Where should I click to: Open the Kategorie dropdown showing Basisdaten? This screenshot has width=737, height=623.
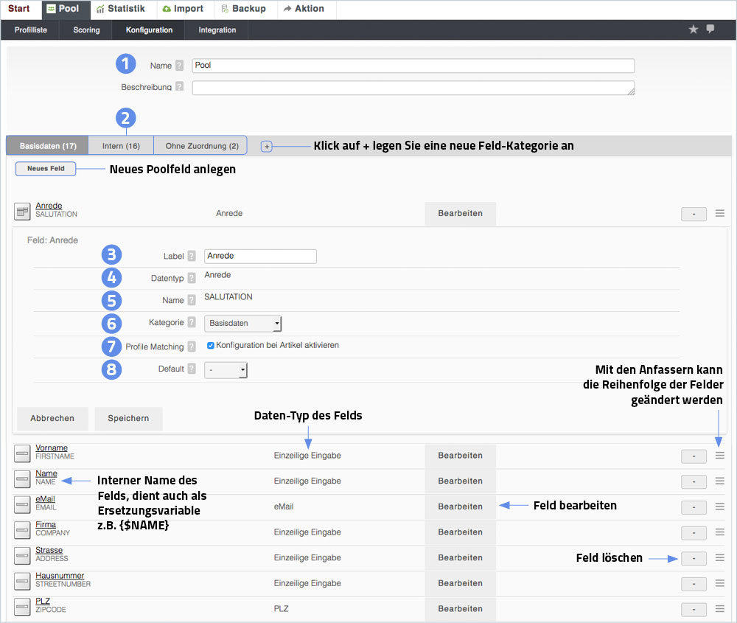coord(242,323)
